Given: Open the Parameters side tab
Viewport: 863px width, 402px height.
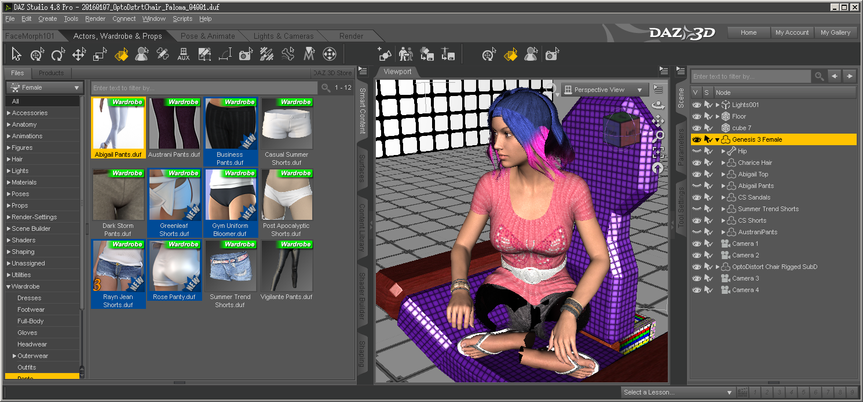Looking at the screenshot, I should point(681,146).
